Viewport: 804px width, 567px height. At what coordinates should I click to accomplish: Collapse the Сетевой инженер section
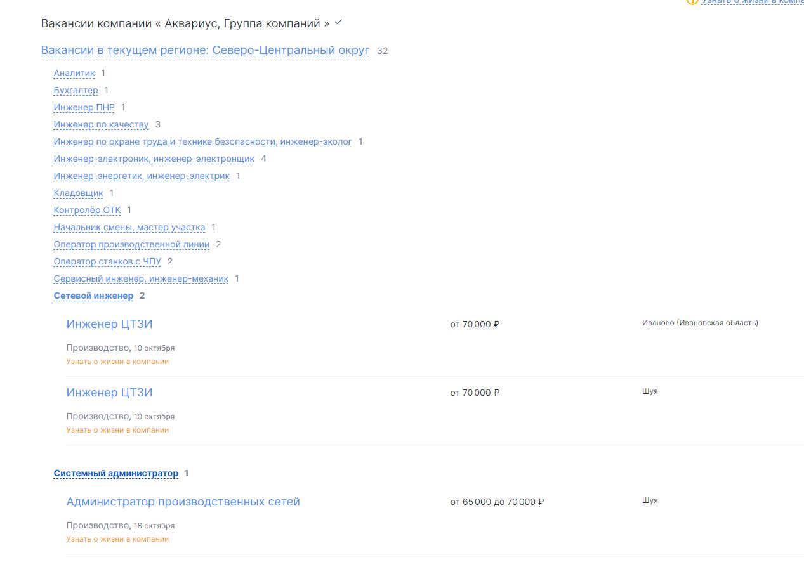pos(93,296)
